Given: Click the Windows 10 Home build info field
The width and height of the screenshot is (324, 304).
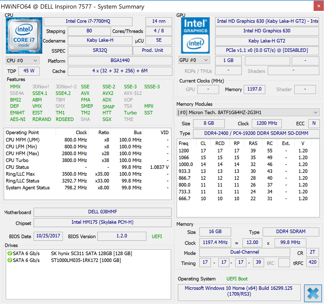Looking at the screenshot, I should coord(239,292).
